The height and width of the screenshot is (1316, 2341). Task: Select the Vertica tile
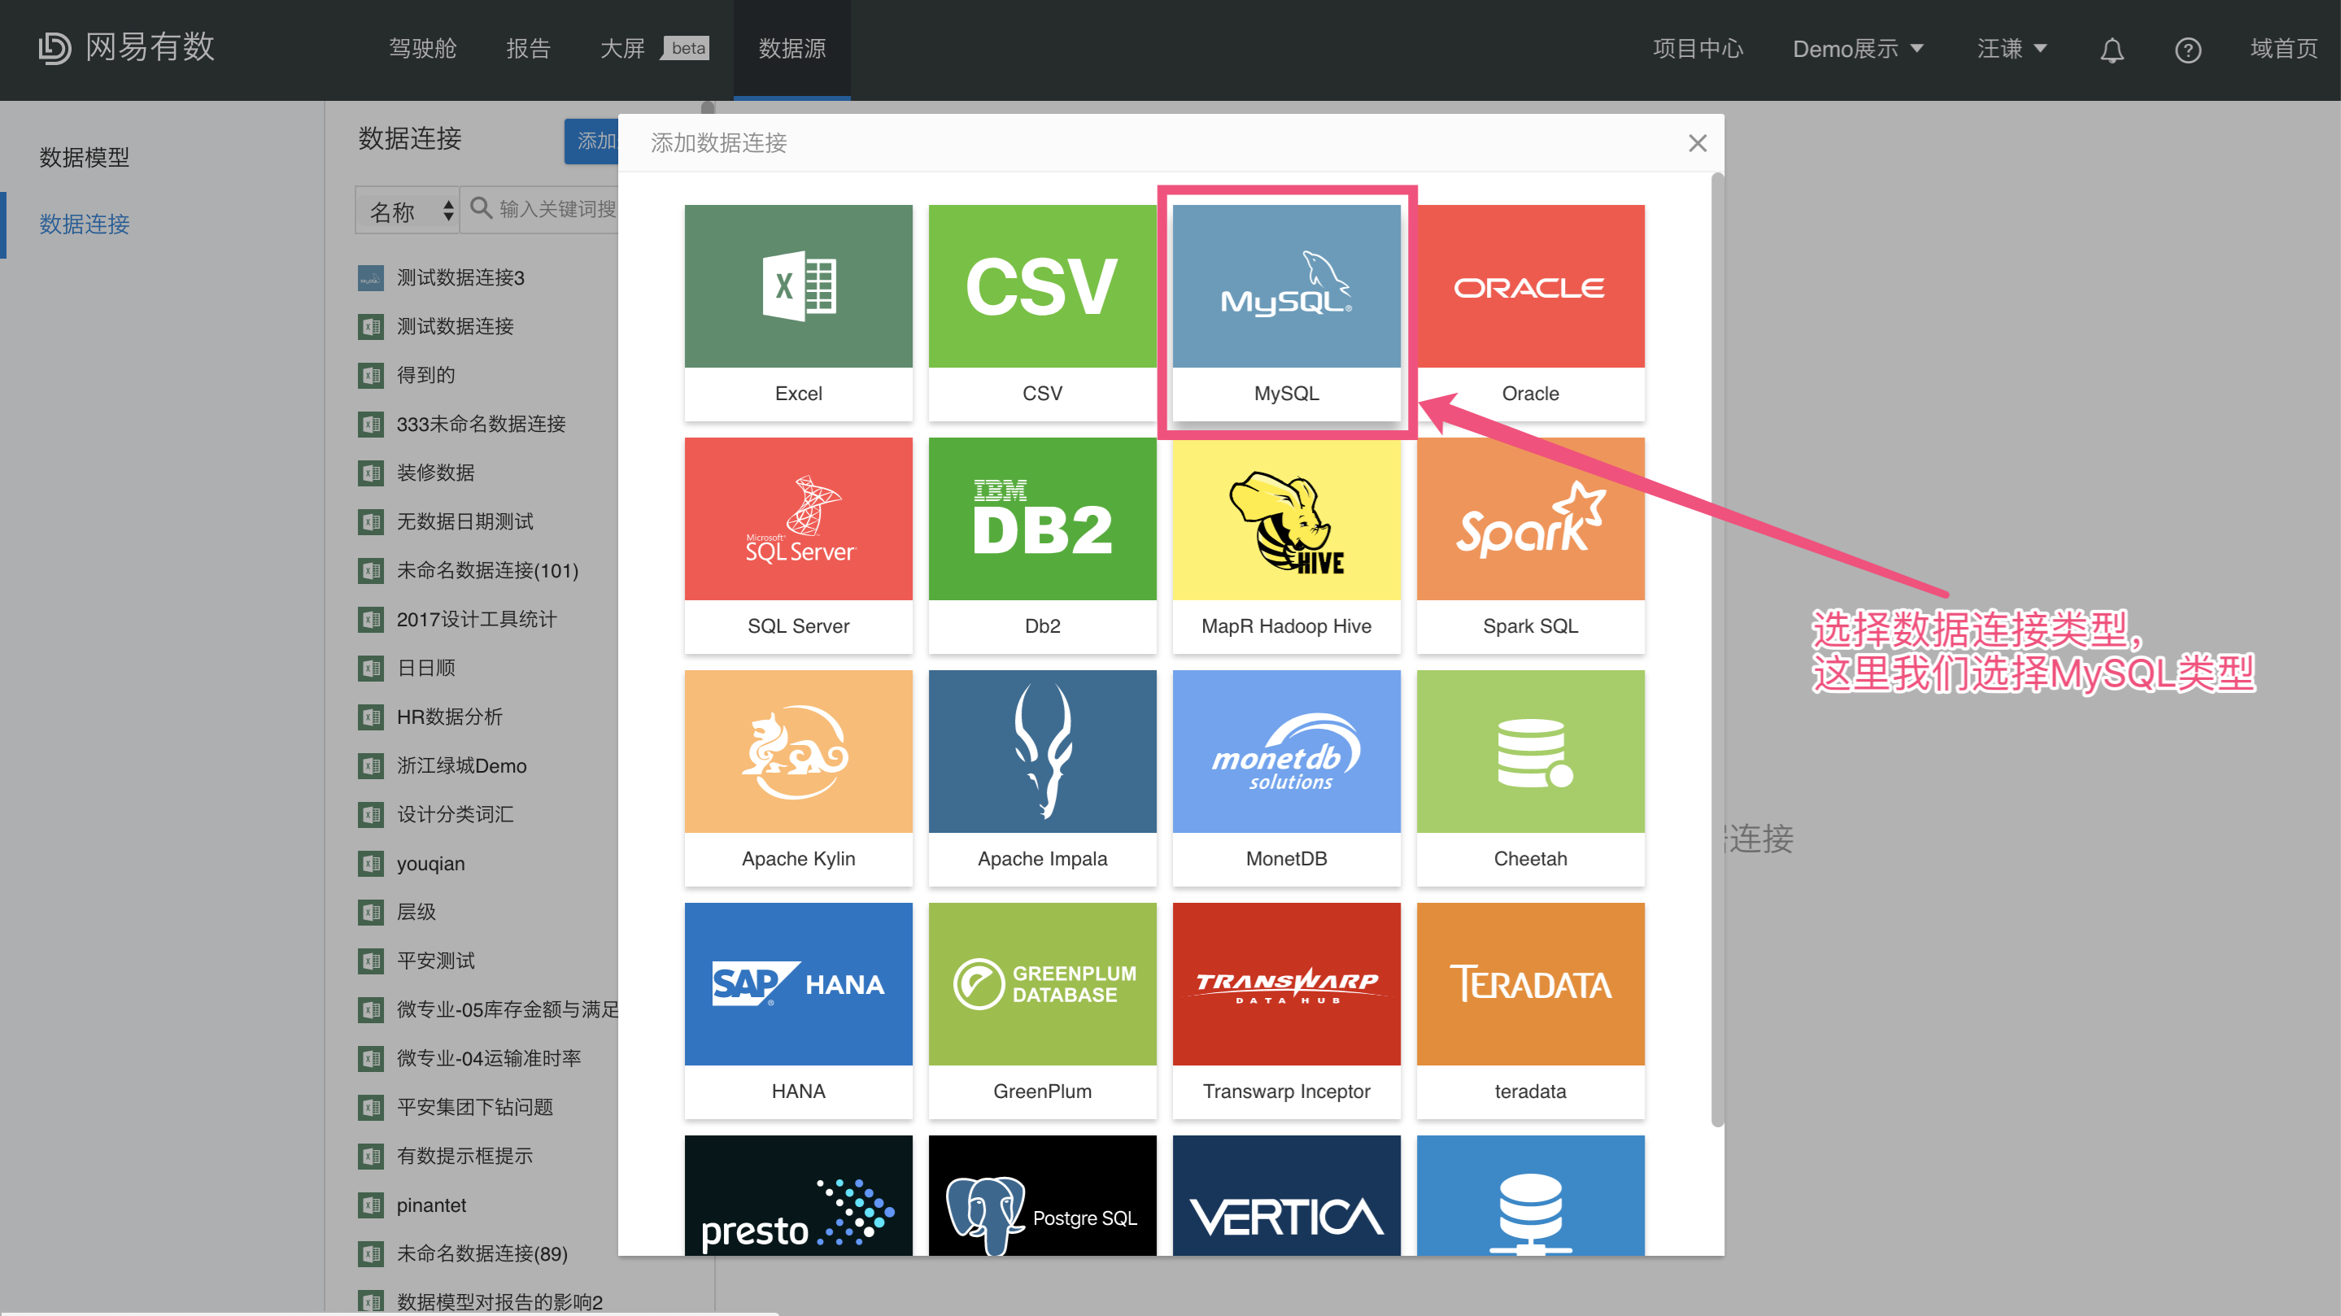(1286, 1195)
